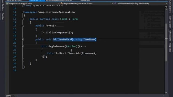
Task: Click line number 11 in the margin
Action: 15,12
